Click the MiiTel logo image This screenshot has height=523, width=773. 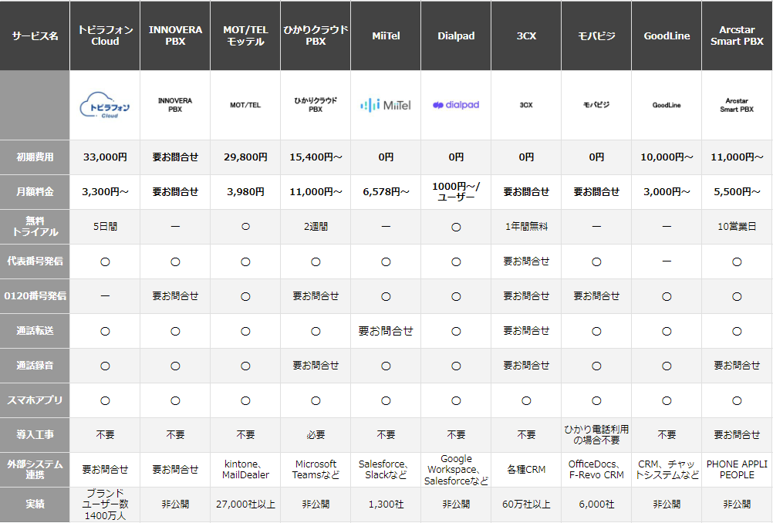tap(386, 105)
